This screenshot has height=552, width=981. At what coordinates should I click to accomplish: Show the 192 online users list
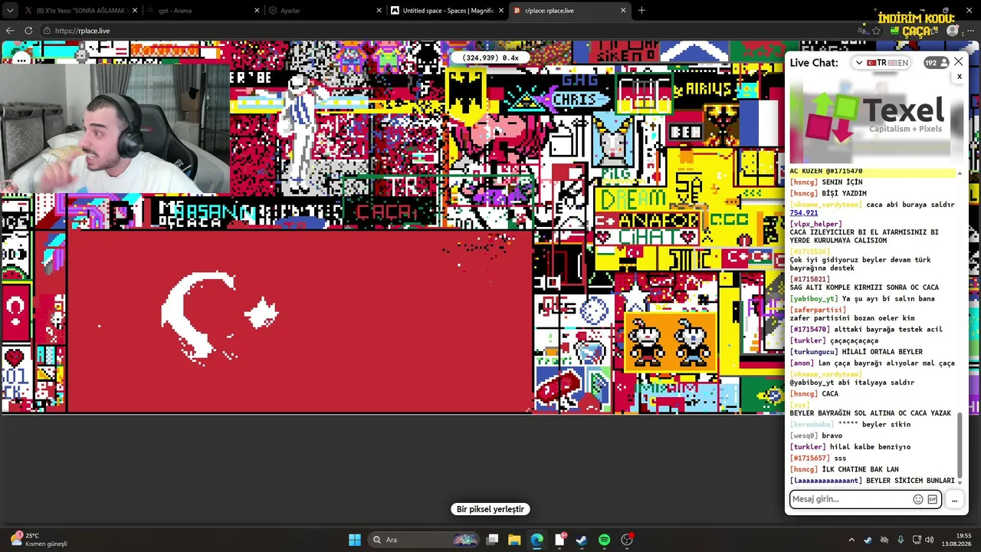(x=936, y=63)
